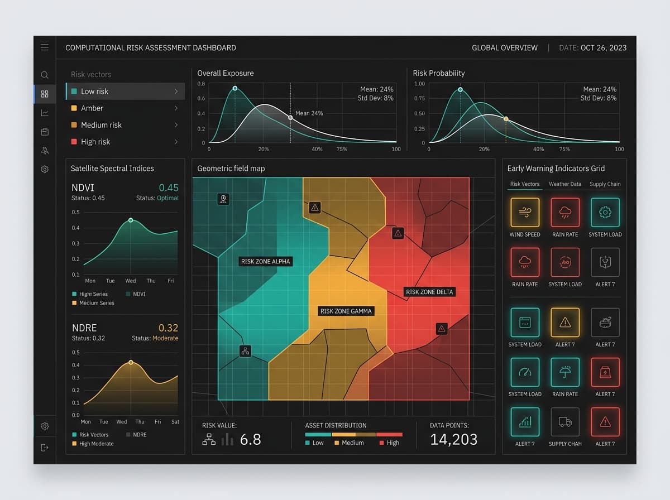Toggle the High legend in Asset Distribution

click(389, 443)
